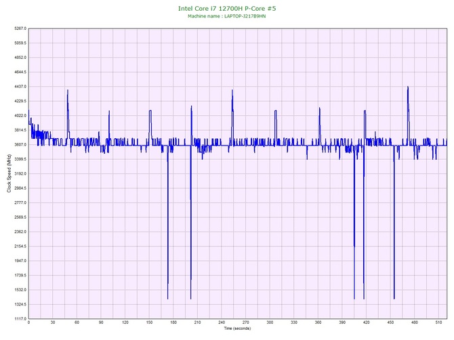Image resolution: width=454 pixels, height=340 pixels.
Task: Click the "Clock Speed (MHz)" vertical axis label
Action: 9,173
